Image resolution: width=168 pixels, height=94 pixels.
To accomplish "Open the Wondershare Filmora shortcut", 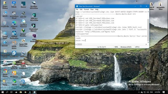I will (x=33, y=27).
